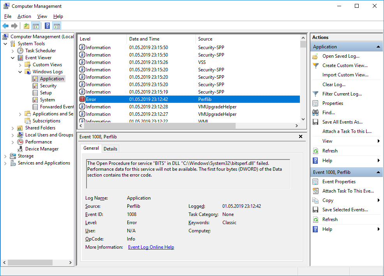Screen dimensions: 384x276
Task: Click the Back arrow toolbar icon
Action: coord(5,26)
